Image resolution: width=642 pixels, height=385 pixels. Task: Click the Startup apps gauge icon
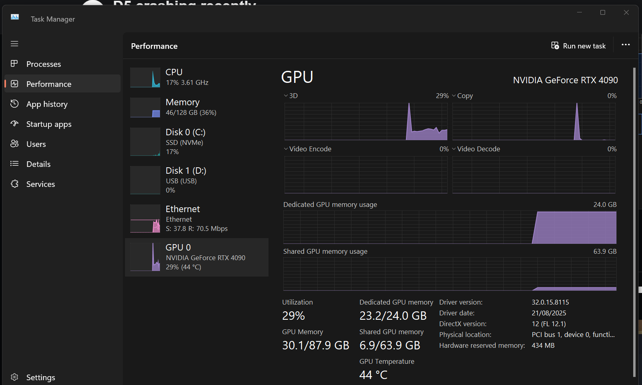[14, 124]
